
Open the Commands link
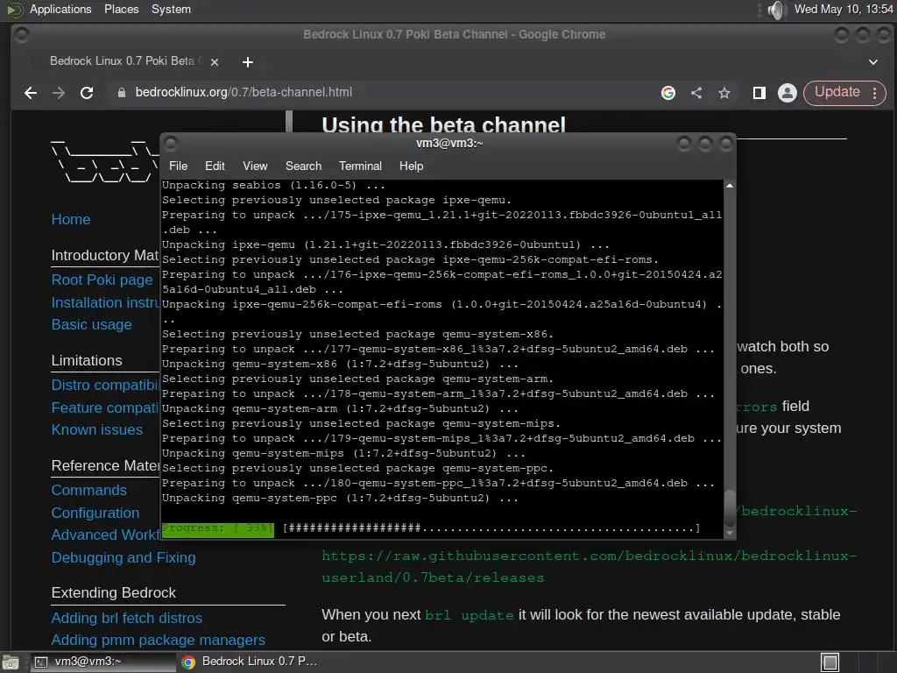89,491
